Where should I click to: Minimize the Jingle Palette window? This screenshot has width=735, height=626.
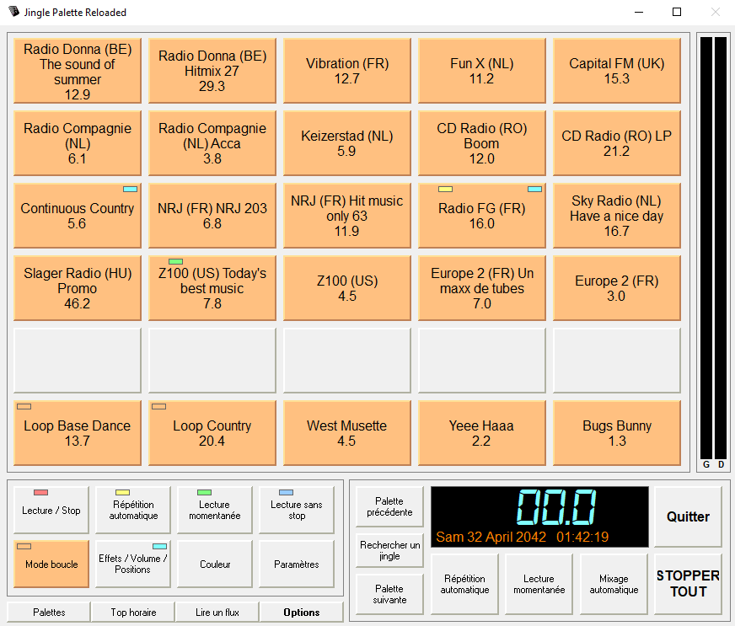pos(638,12)
